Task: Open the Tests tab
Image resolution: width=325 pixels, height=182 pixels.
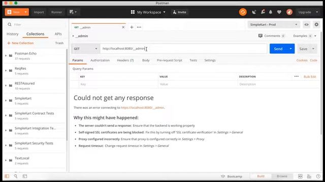Action: click(193, 60)
